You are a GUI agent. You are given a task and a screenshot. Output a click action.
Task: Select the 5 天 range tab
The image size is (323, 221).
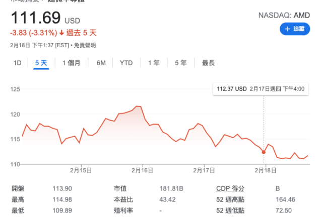(x=41, y=63)
